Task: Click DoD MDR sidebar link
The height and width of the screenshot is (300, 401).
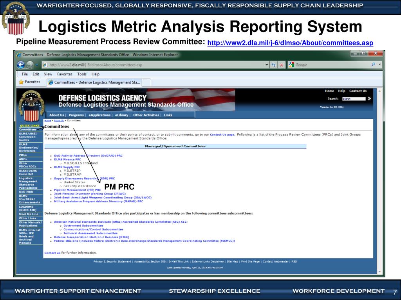Action: tap(26, 192)
